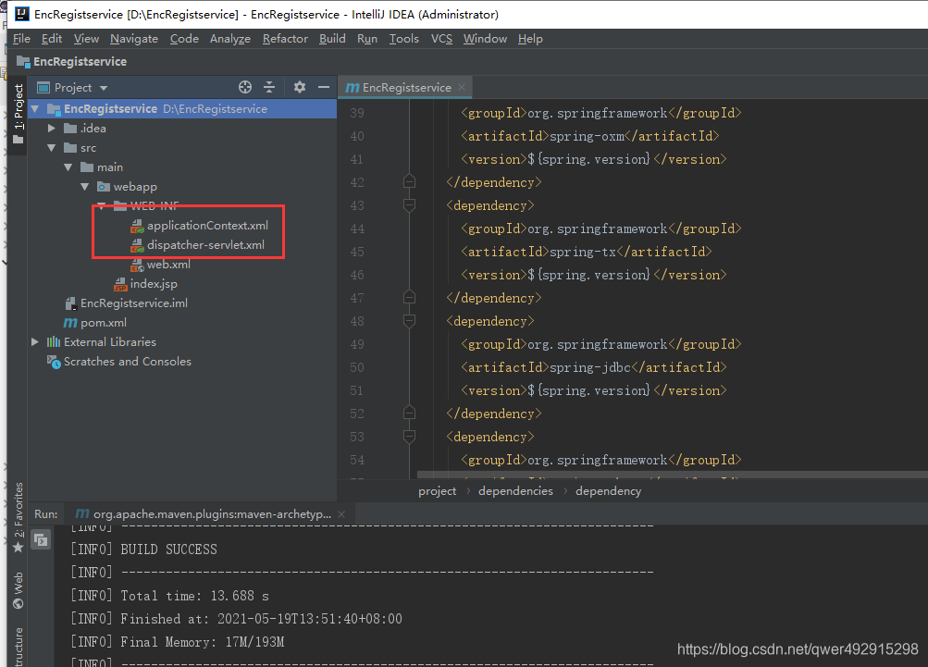Click the spring-jdbc artifactId text

click(x=589, y=367)
